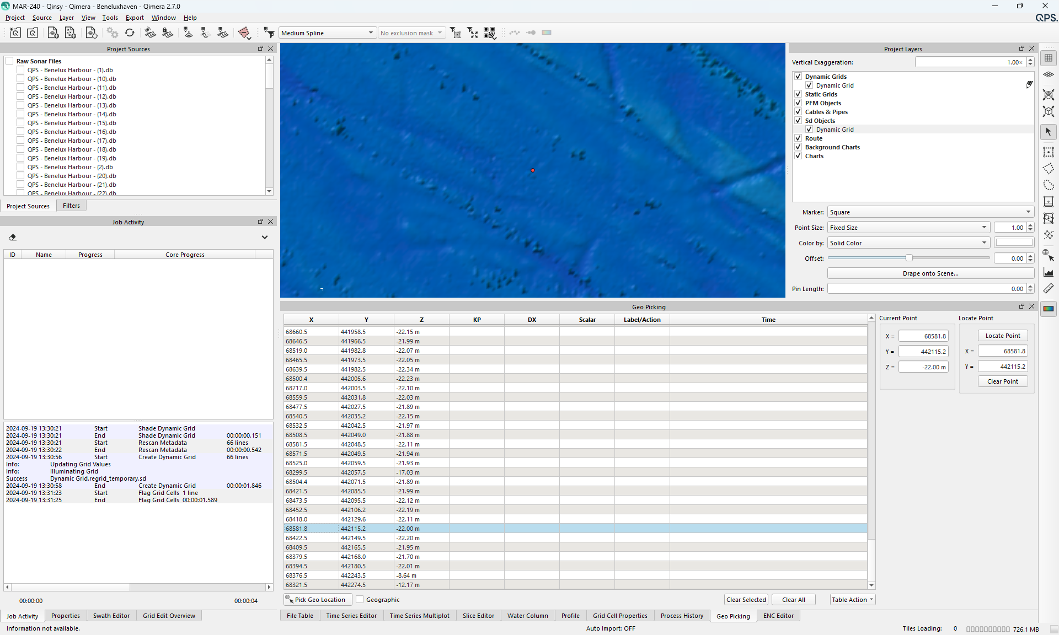Toggle the color map legend icon
The height and width of the screenshot is (635, 1059).
coord(1049,309)
